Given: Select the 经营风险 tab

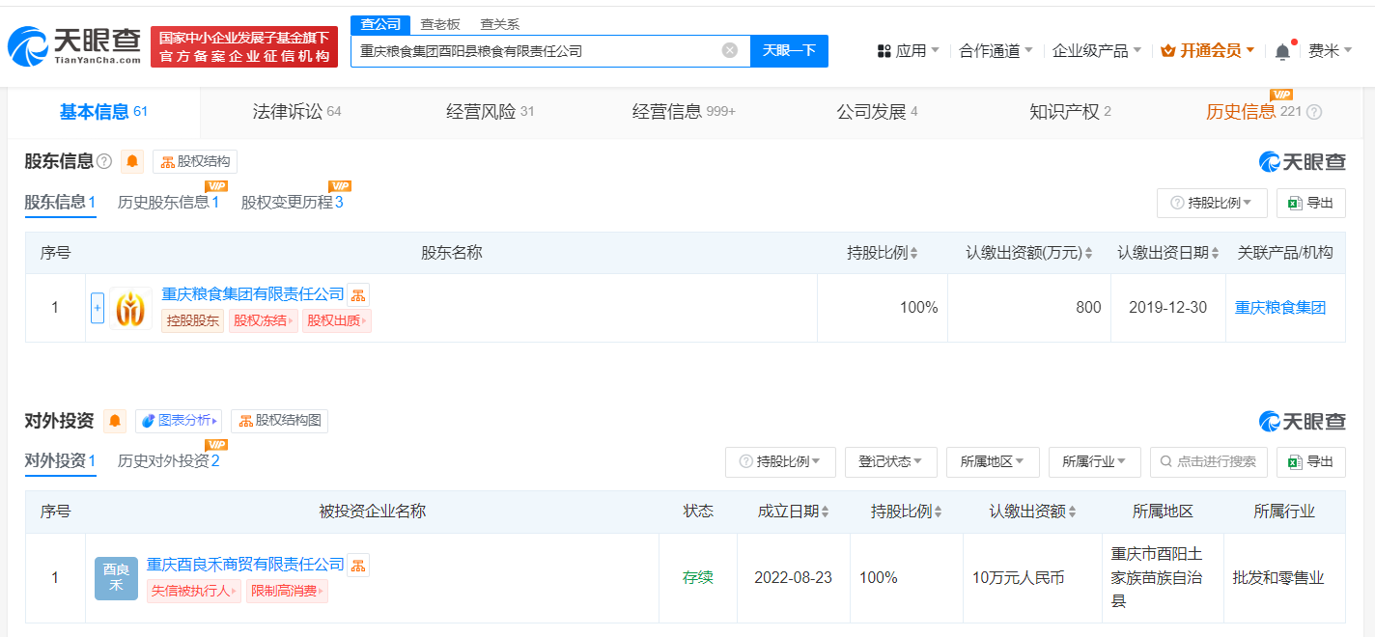Looking at the screenshot, I should click(x=490, y=112).
